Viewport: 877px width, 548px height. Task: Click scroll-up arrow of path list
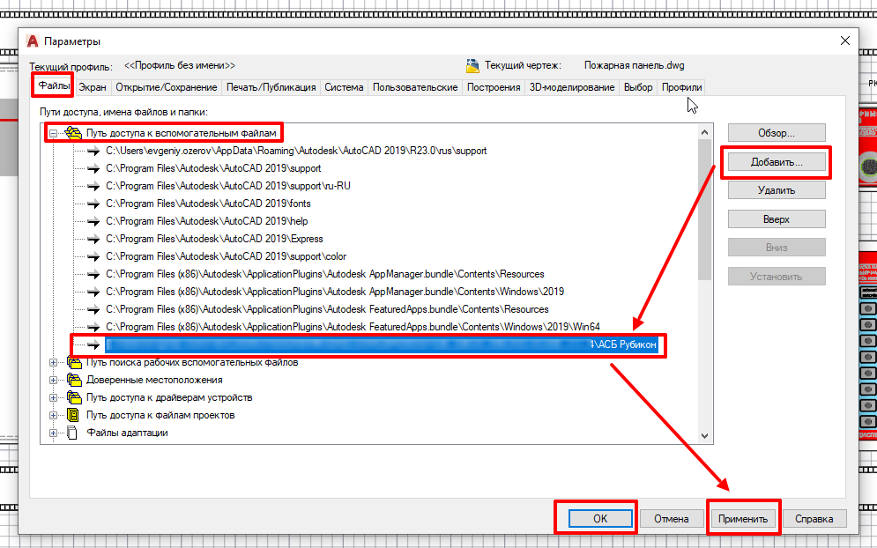coord(704,132)
